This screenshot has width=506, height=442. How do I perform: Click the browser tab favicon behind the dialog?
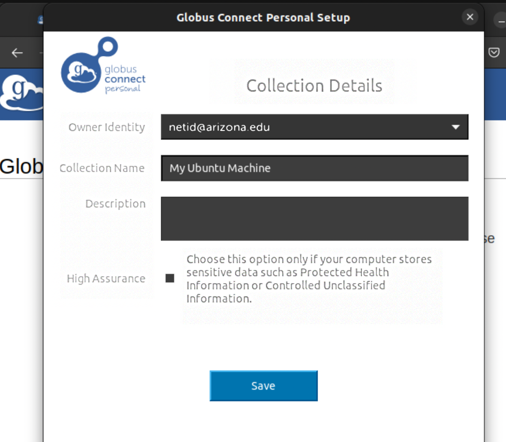[x=41, y=20]
